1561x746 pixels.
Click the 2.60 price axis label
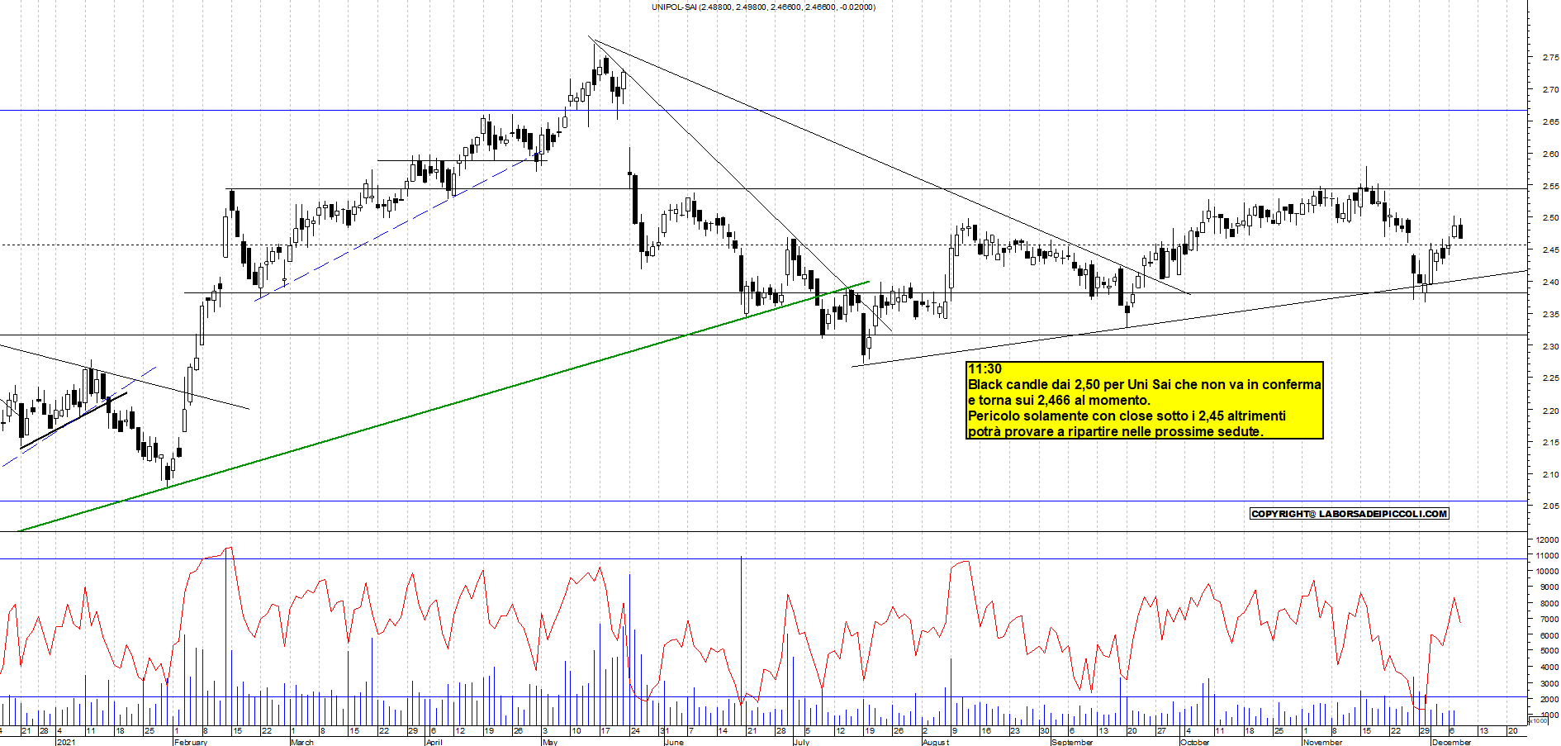point(1550,154)
